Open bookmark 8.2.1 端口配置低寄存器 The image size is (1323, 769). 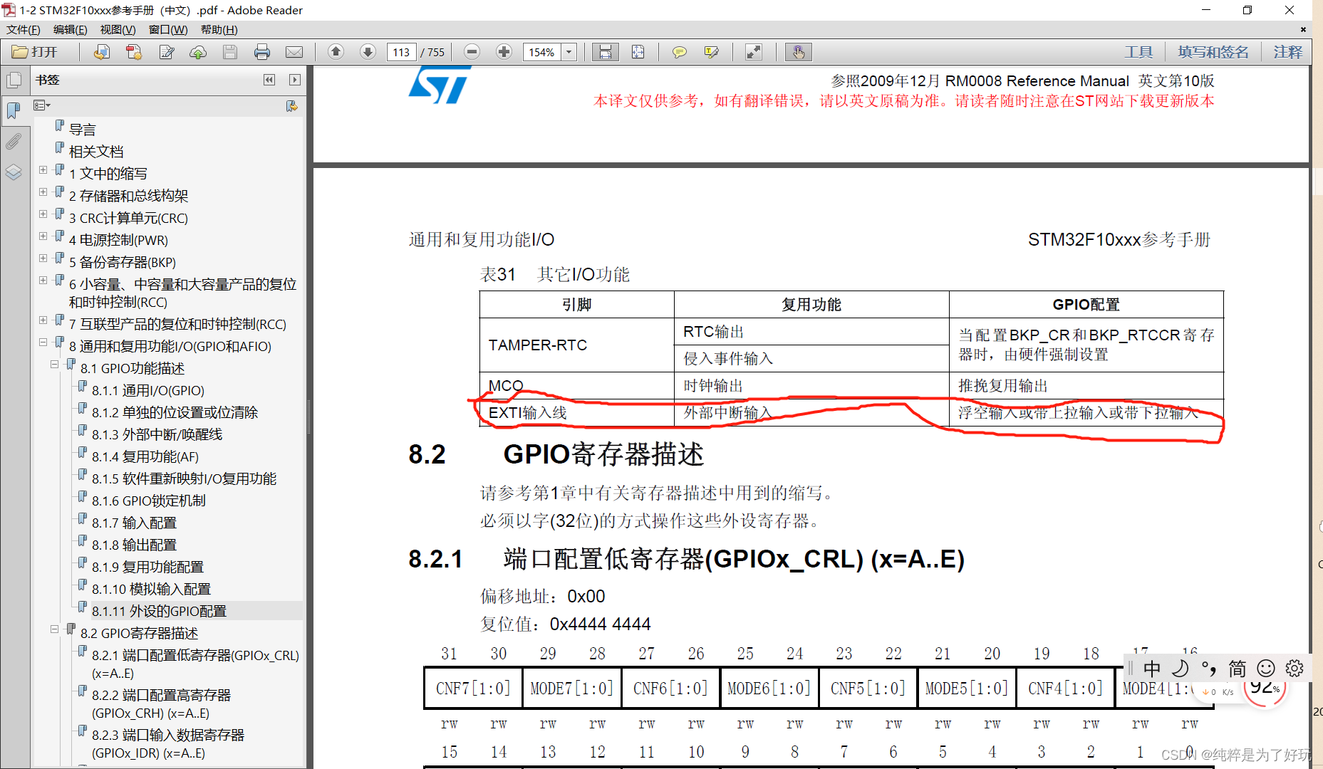point(195,664)
